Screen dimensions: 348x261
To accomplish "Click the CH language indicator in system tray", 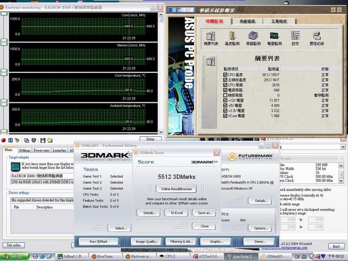I will [297, 257].
